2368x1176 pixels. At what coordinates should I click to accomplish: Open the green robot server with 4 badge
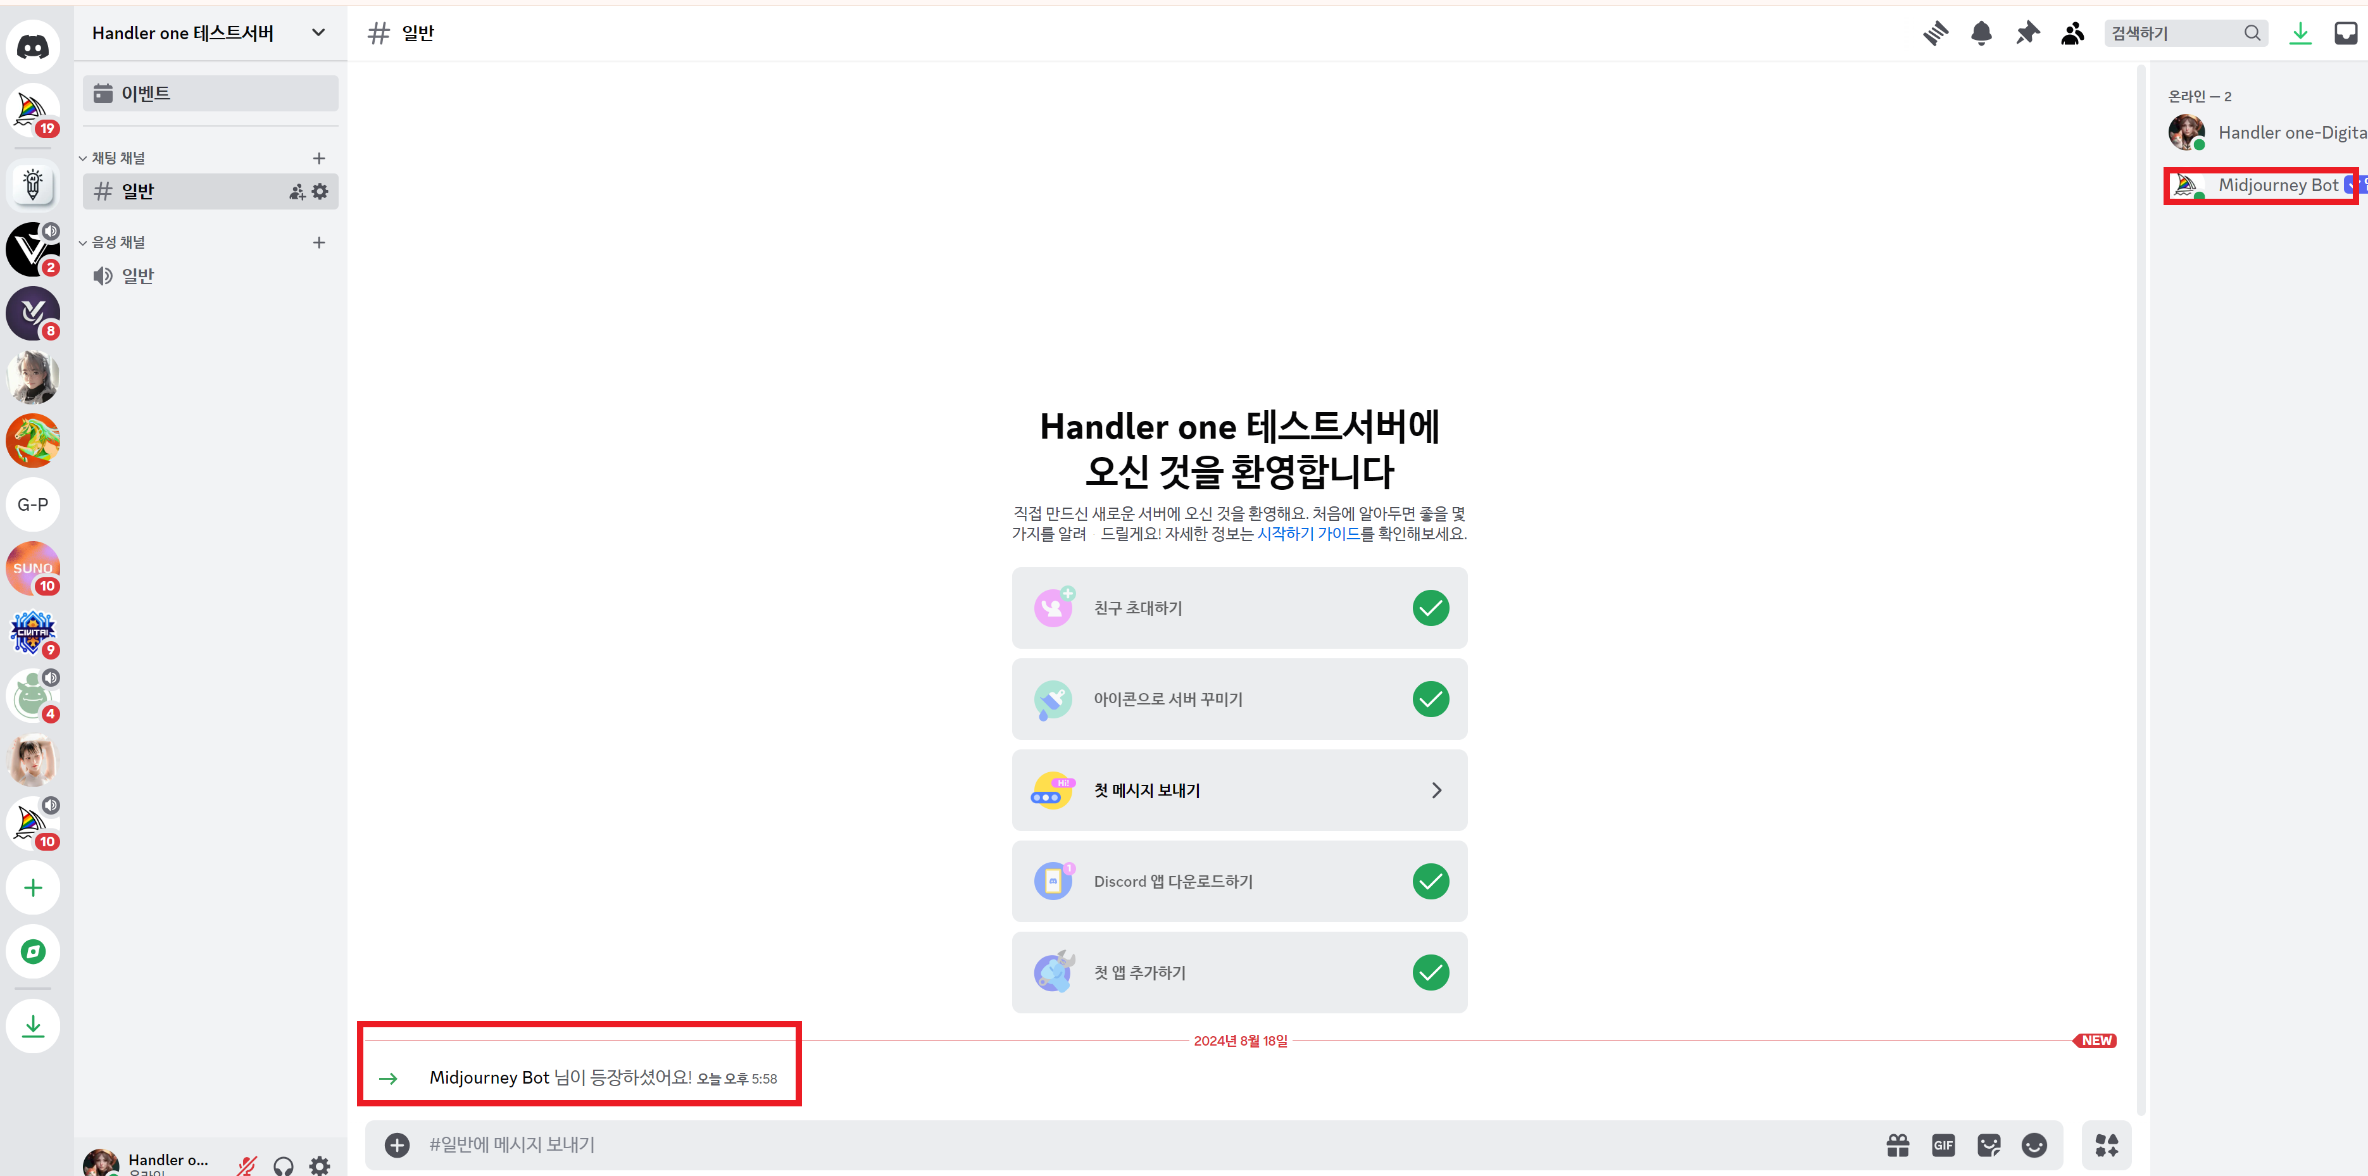33,696
